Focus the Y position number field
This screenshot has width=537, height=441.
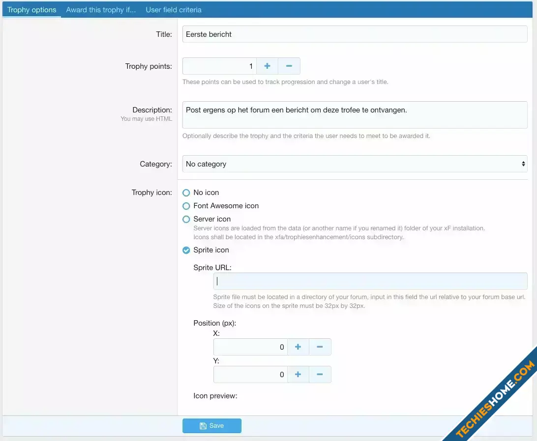click(x=250, y=374)
